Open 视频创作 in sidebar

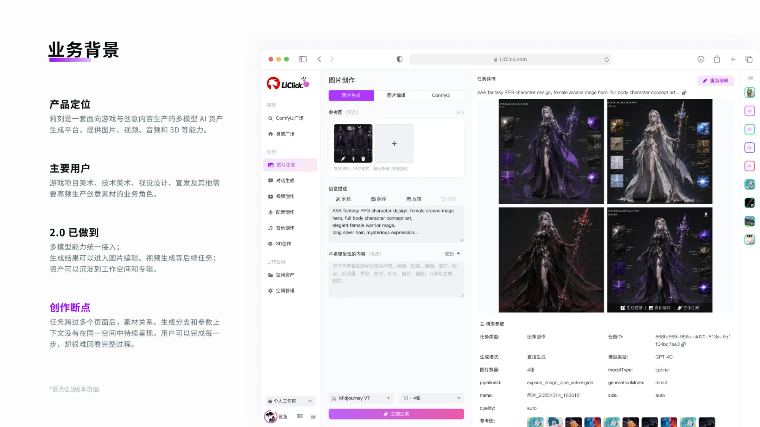tap(290, 196)
